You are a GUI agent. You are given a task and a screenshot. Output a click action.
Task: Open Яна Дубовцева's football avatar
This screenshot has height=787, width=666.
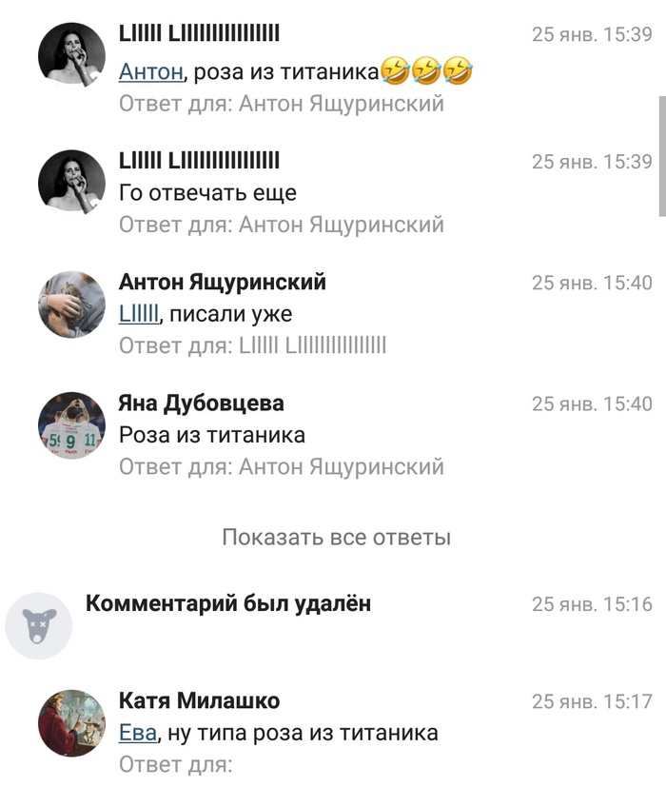(71, 424)
